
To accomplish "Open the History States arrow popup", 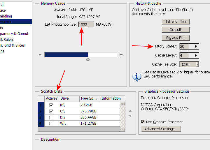I will [x=194, y=46].
